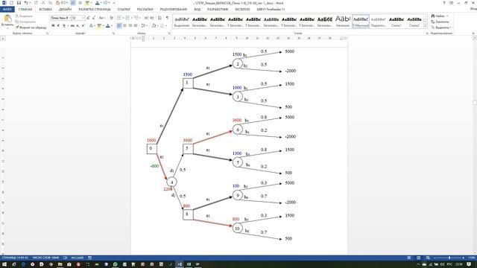The width and height of the screenshot is (477, 268).
Task: Toggle Italic formatting
Action: pos(58,25)
